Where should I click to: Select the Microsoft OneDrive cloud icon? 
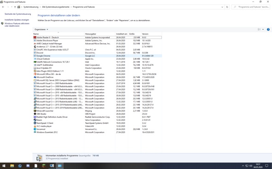pyautogui.click(x=35, y=77)
